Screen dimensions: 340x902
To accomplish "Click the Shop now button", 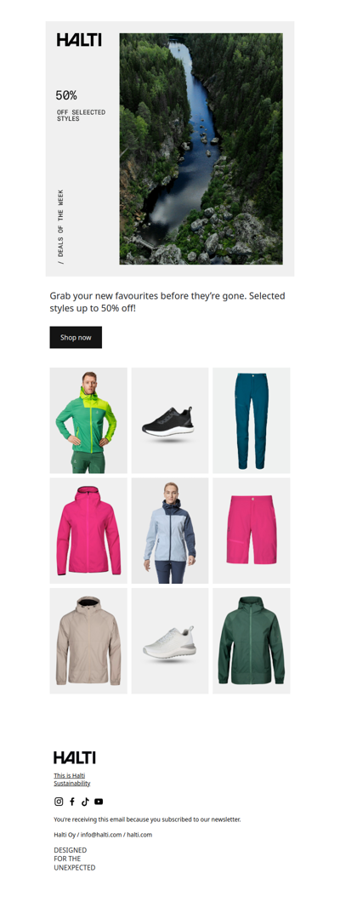I will (x=76, y=338).
